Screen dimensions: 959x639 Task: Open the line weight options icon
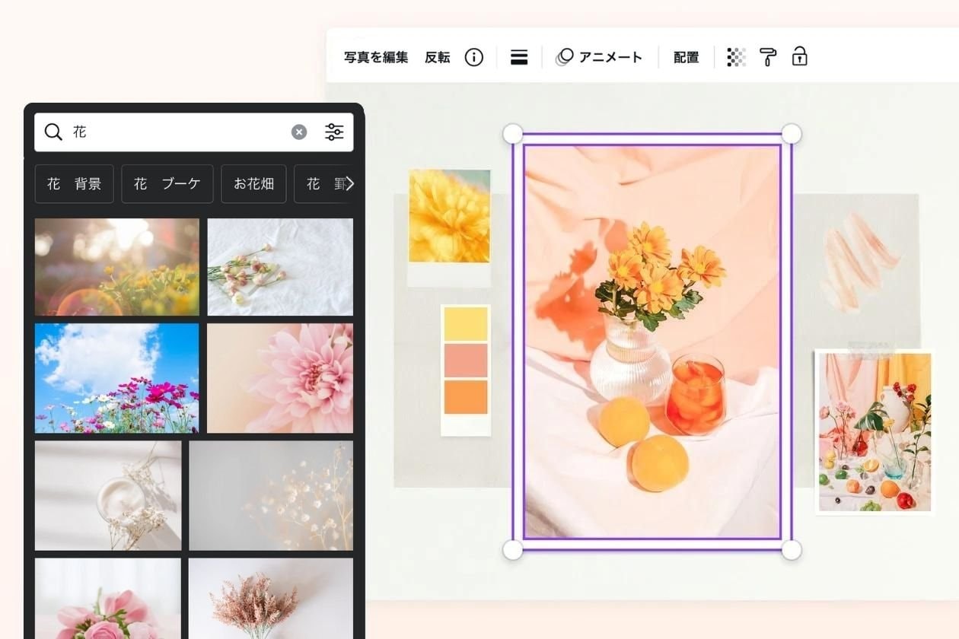pyautogui.click(x=519, y=58)
